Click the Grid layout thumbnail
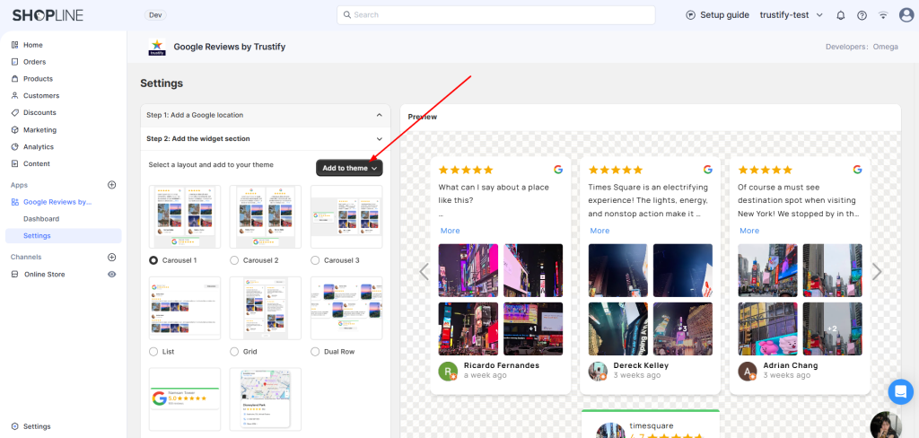The height and width of the screenshot is (438, 919). pos(266,309)
